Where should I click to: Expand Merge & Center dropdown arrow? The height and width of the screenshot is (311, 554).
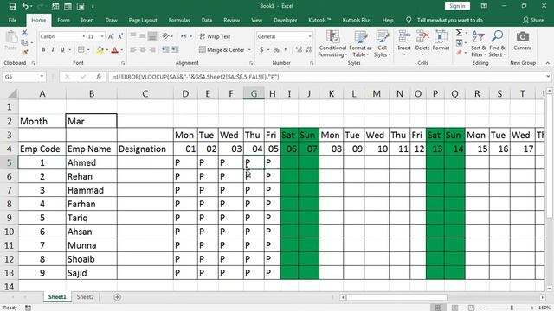(x=249, y=50)
